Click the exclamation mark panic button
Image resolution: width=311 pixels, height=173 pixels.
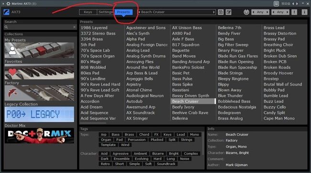coord(294,12)
